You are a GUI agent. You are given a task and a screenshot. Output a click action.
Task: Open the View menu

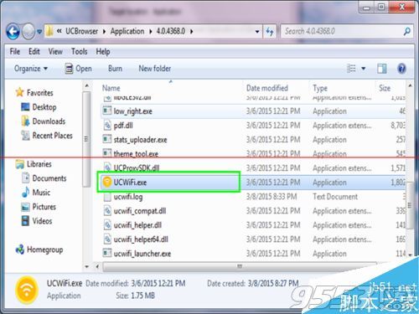click(x=55, y=51)
